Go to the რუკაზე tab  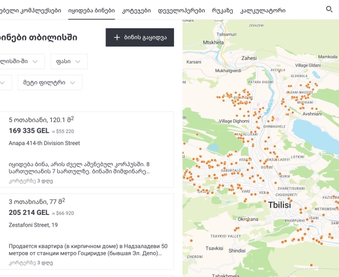coord(222,11)
